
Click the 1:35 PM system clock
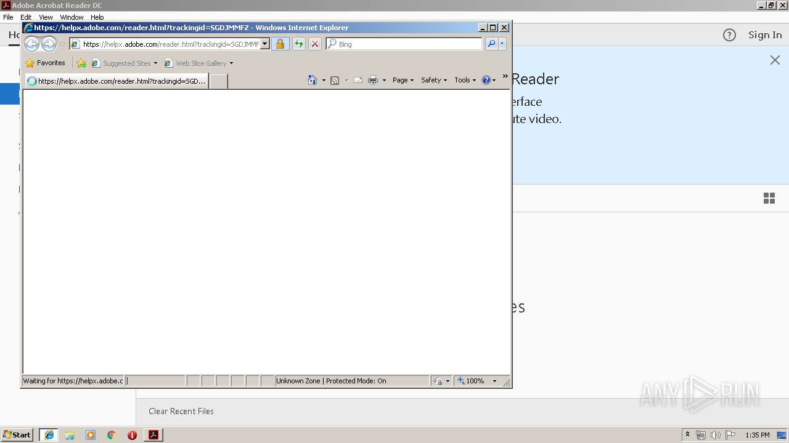click(x=758, y=435)
